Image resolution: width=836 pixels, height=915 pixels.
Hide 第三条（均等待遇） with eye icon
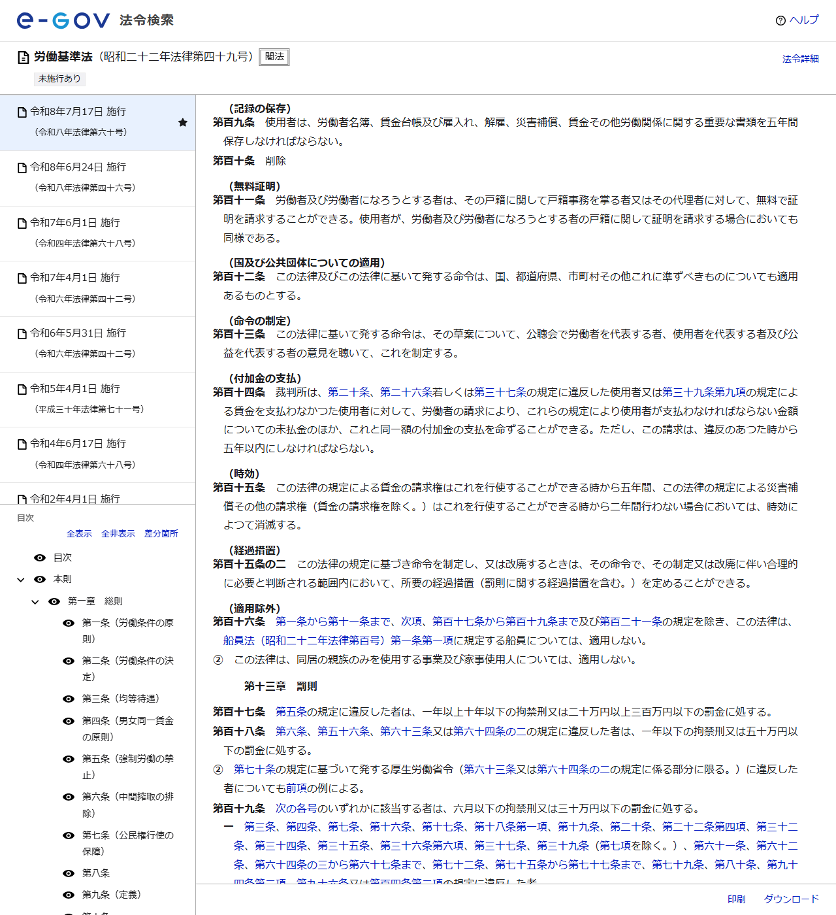69,699
